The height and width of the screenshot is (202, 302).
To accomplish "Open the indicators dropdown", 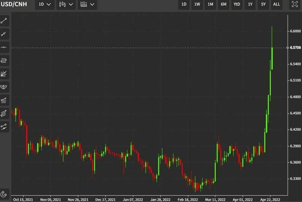I will pyautogui.click(x=87, y=4).
